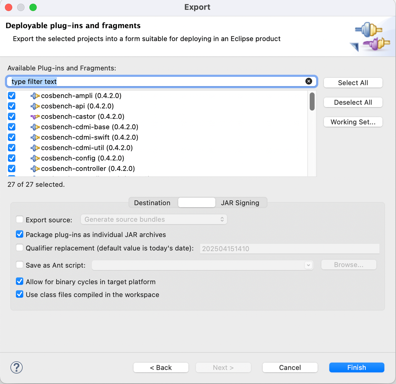This screenshot has height=384, width=396.
Task: Cancel the Export dialog
Action: click(290, 368)
